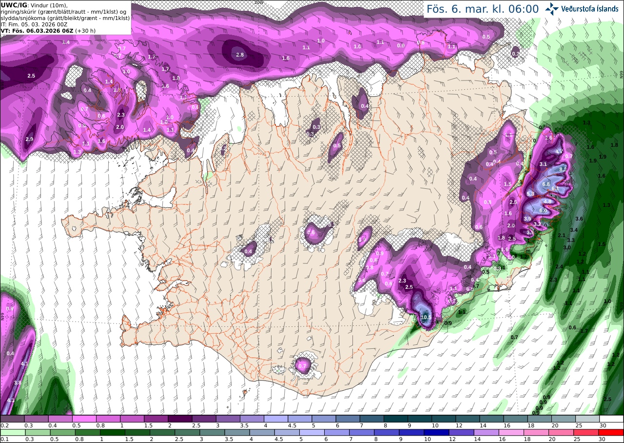Click the "3.6" rain value off the east coast
This screenshot has width=624, height=443.
click(580, 219)
